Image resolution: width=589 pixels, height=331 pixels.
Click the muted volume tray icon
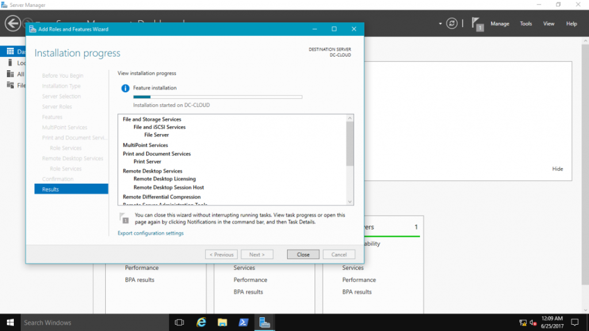click(533, 323)
